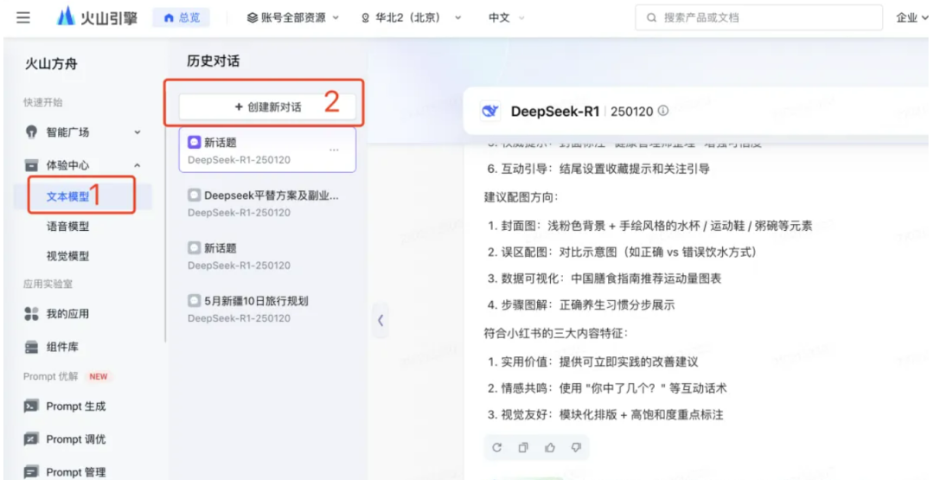Screen dimensions: 934x480
Task: Click chat icon of 5月新疆10日旅行规划
Action: click(x=194, y=301)
